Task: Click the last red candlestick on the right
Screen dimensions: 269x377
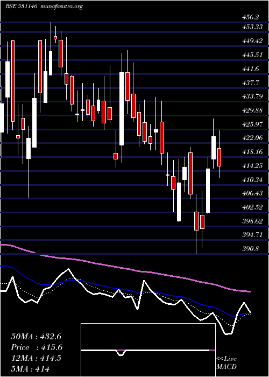Action: (x=219, y=157)
